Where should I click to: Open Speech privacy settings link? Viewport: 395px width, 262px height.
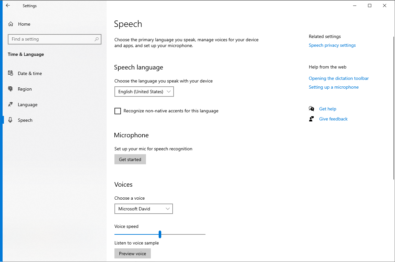click(332, 45)
